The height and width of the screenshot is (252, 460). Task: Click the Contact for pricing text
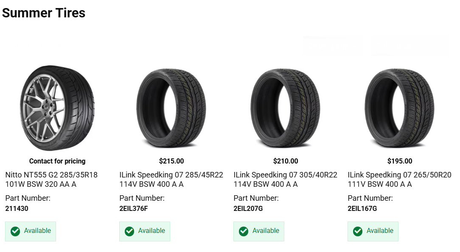57,161
